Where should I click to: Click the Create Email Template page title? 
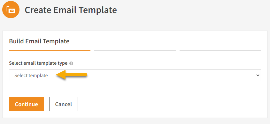tap(71, 10)
